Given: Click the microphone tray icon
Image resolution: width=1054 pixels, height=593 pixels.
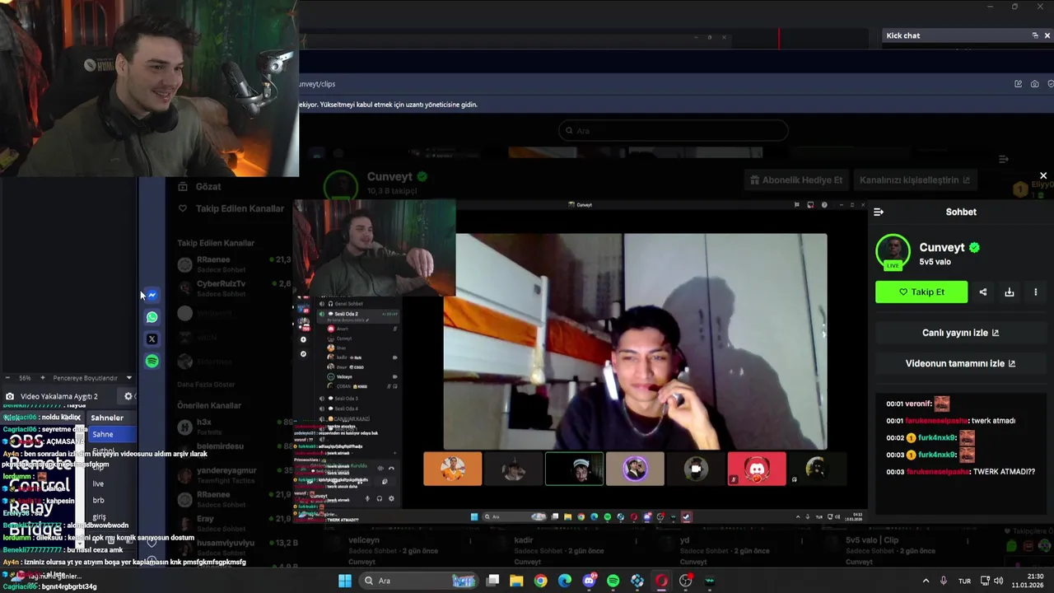Looking at the screenshot, I should tap(944, 581).
